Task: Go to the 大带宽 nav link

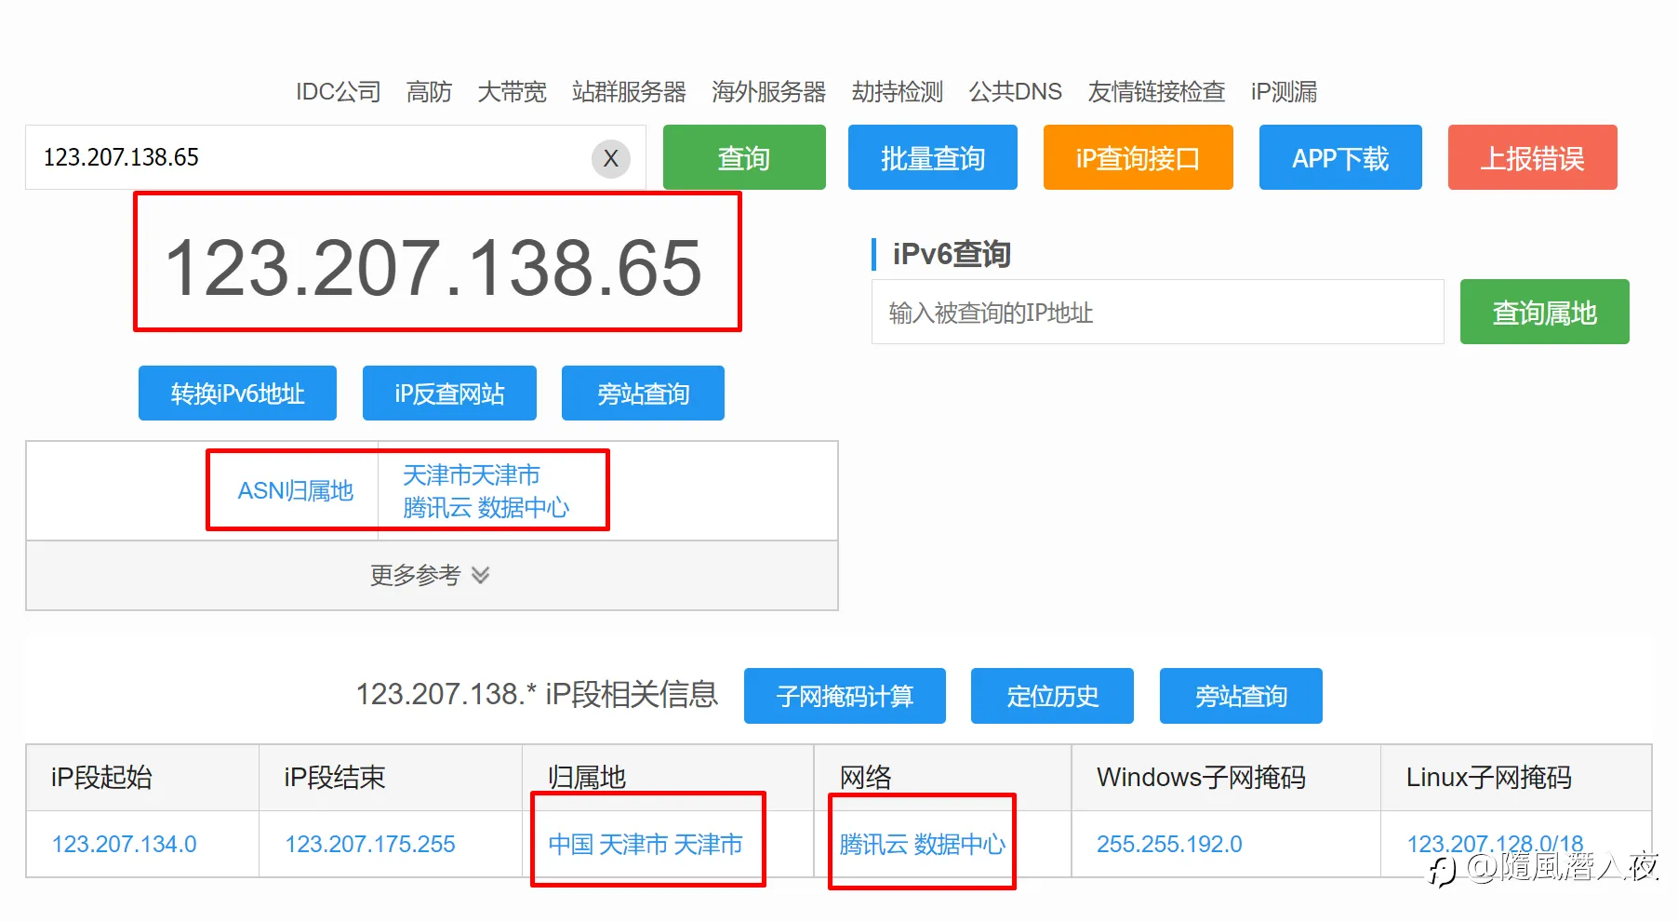Action: click(512, 91)
